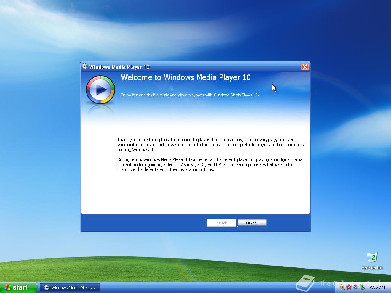Click the Safely Remove Hardware tray icon
Screen dimensions: 391x293
pyautogui.click(x=362, y=287)
